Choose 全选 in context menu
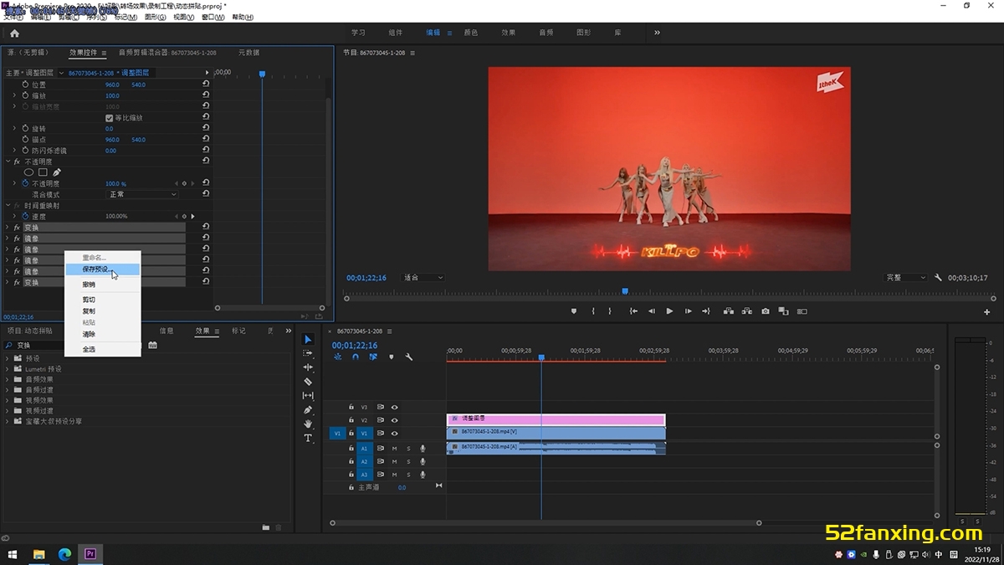The height and width of the screenshot is (565, 1004). coord(103,349)
